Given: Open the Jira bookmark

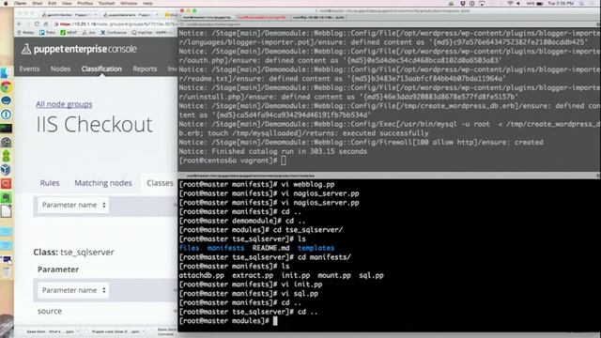Looking at the screenshot, I should click(x=88, y=33).
